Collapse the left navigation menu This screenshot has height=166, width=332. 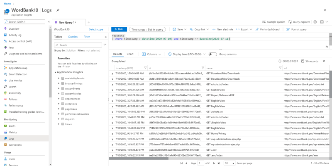click(49, 22)
